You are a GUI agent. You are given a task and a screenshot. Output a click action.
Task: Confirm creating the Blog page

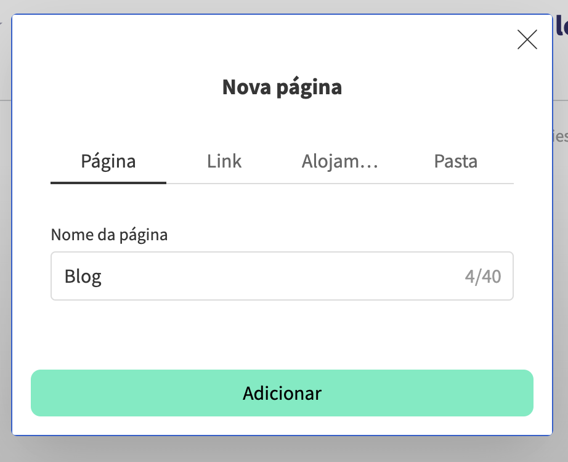tap(282, 393)
